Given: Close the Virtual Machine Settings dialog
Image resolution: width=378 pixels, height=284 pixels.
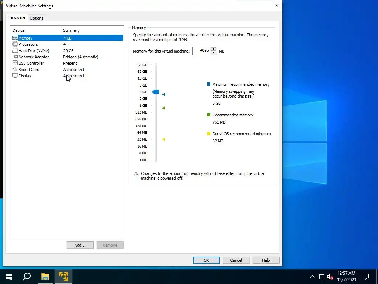Looking at the screenshot, I should point(277,6).
